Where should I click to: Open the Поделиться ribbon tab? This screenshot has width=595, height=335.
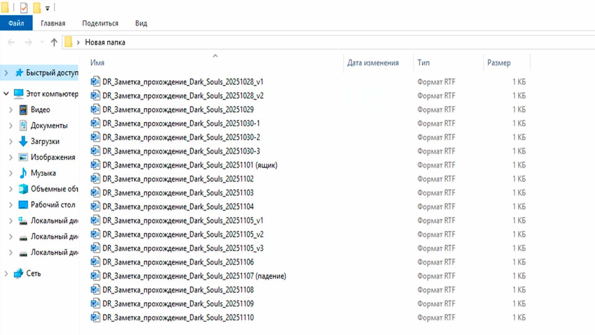point(100,23)
